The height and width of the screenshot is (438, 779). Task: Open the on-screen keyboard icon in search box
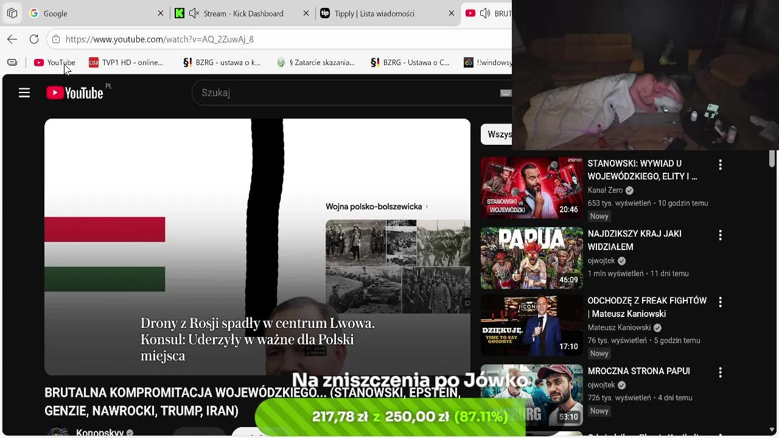click(x=506, y=93)
